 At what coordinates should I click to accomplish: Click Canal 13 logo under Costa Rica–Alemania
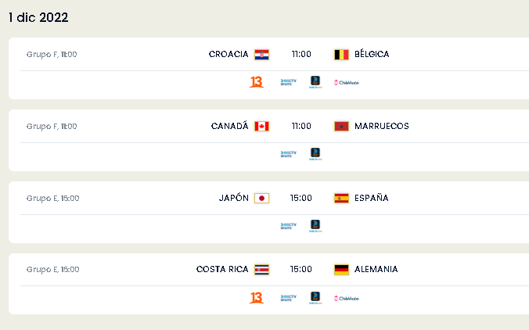[257, 298]
